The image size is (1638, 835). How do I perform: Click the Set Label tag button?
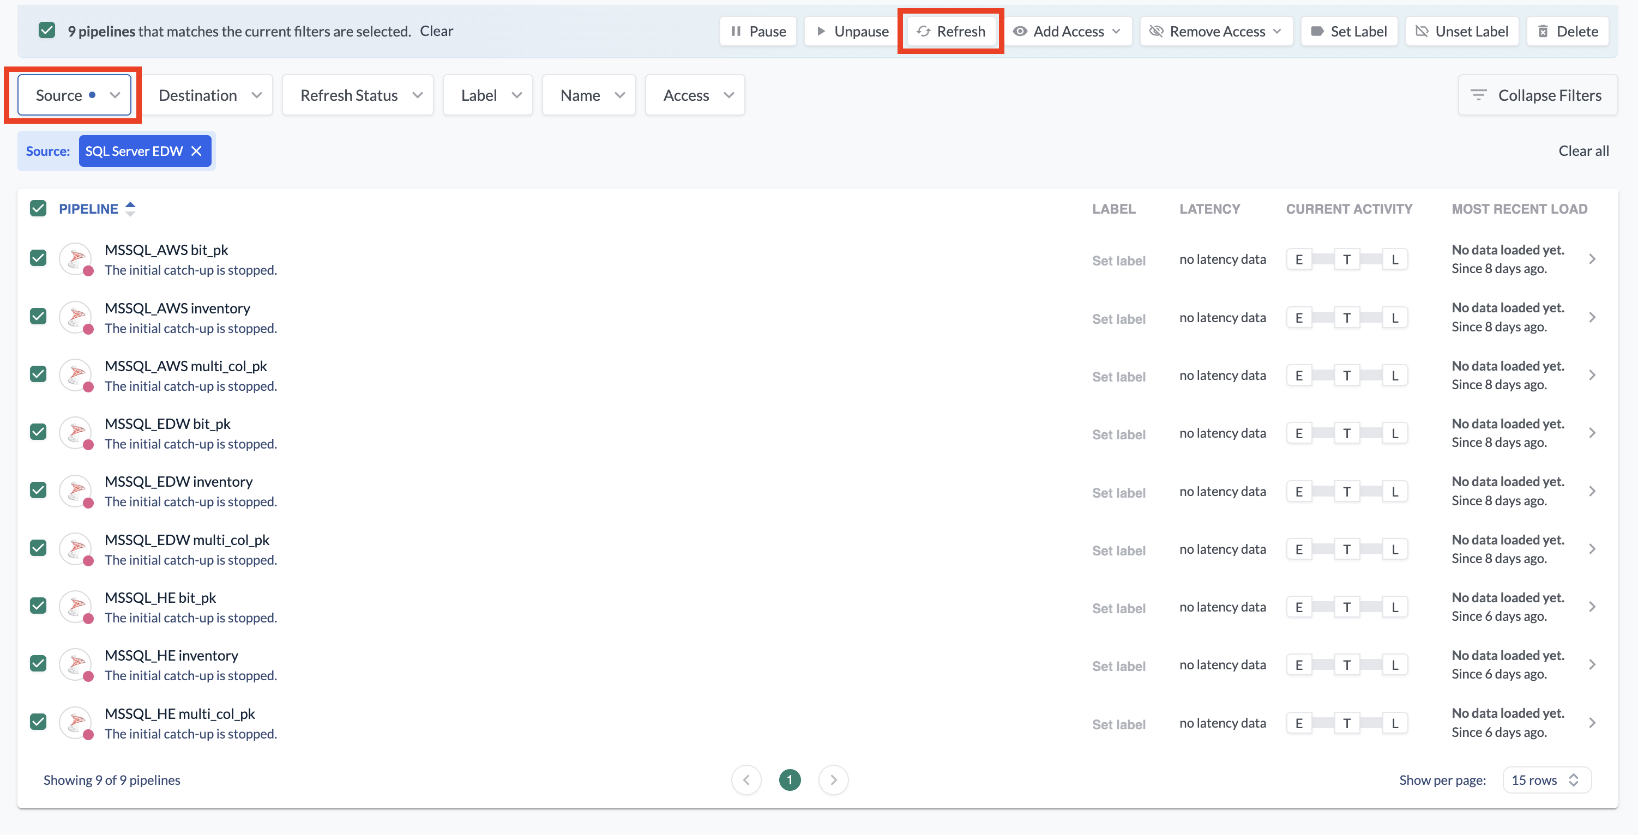click(1348, 31)
